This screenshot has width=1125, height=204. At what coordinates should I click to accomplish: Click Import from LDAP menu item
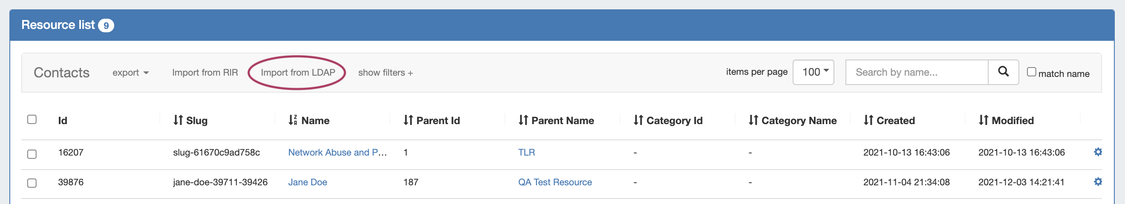(298, 73)
